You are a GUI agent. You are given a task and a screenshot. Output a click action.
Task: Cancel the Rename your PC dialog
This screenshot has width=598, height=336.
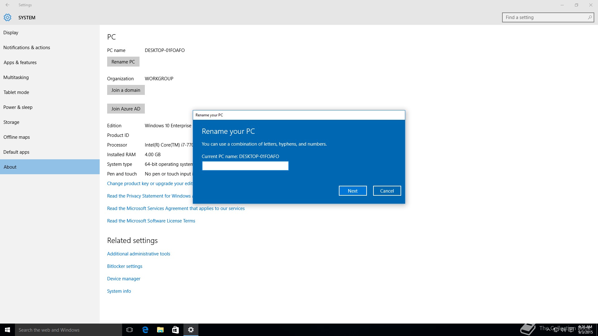tap(387, 191)
